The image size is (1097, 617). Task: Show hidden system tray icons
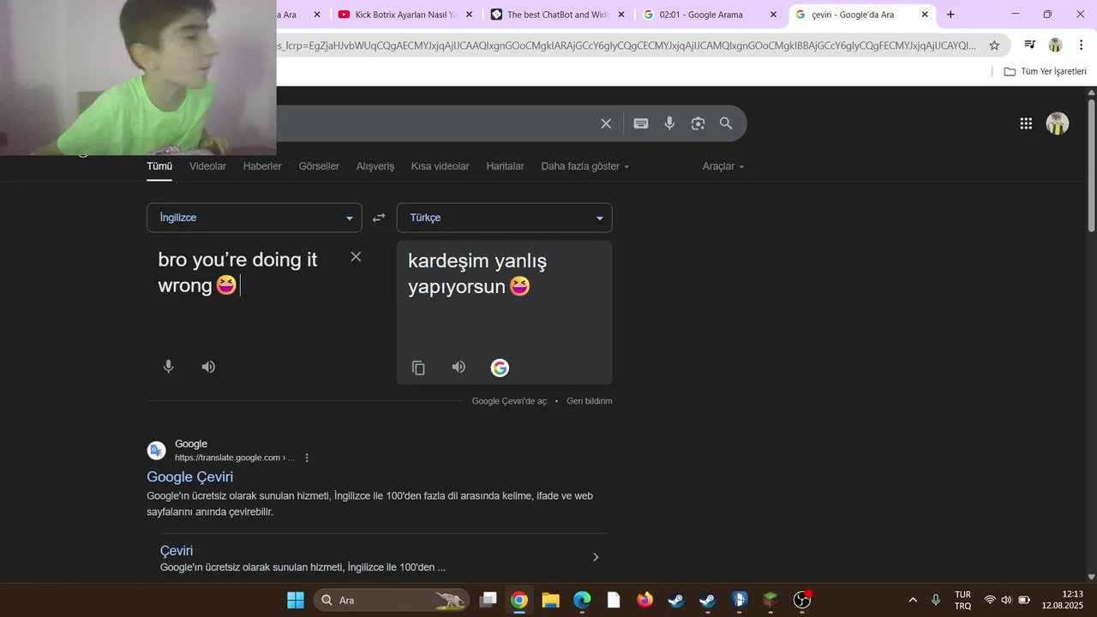tap(913, 600)
